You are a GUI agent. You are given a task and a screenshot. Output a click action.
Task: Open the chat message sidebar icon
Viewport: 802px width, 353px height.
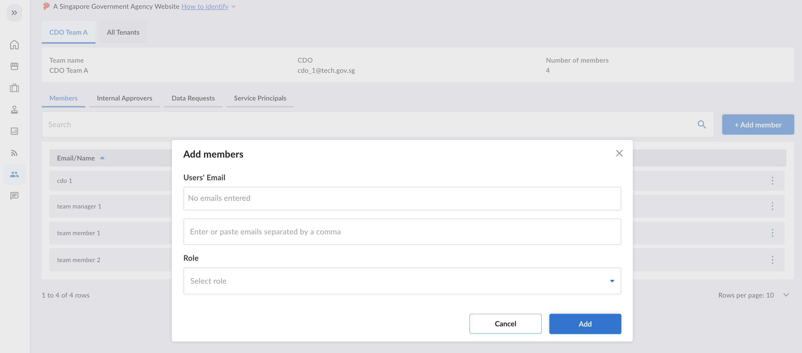click(14, 196)
